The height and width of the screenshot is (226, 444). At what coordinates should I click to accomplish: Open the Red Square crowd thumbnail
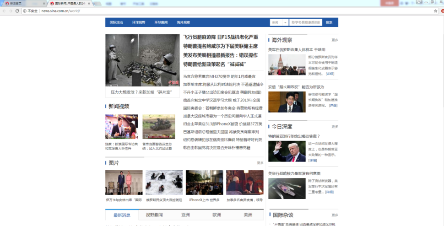tap(287, 65)
